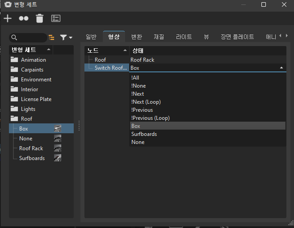Click the None preview thumbnail

coord(58,139)
